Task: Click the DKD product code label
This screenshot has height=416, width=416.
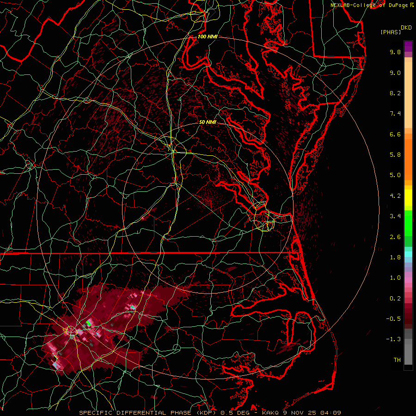Action: [x=406, y=28]
